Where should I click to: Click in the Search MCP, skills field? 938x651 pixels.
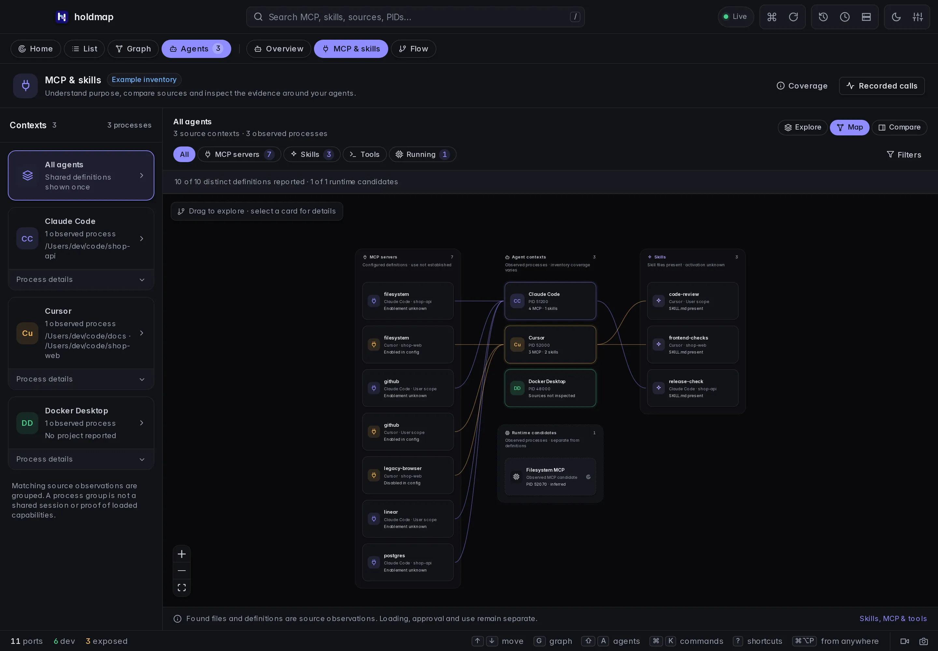click(415, 17)
